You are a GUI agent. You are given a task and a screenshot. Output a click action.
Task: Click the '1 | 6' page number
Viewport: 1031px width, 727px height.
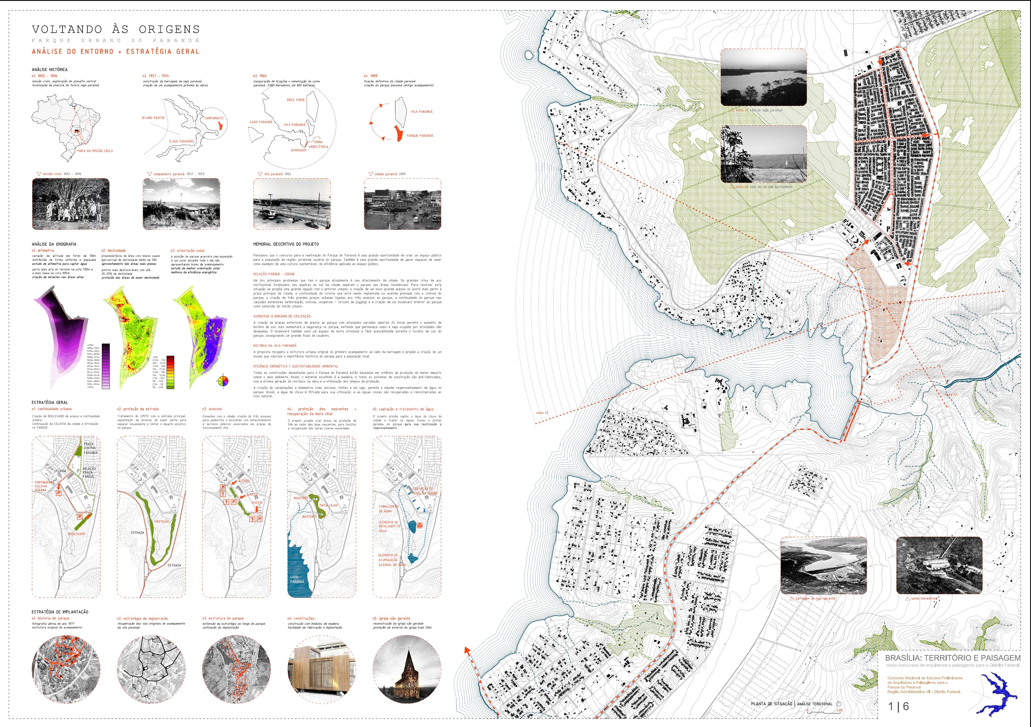tap(898, 706)
